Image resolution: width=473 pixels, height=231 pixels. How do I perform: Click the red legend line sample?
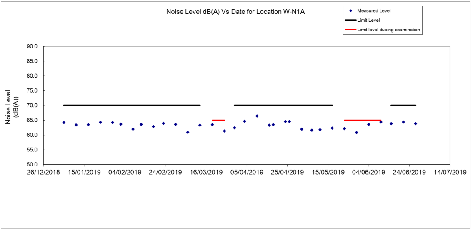point(350,30)
